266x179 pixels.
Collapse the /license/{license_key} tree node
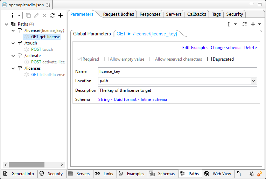click(13, 30)
